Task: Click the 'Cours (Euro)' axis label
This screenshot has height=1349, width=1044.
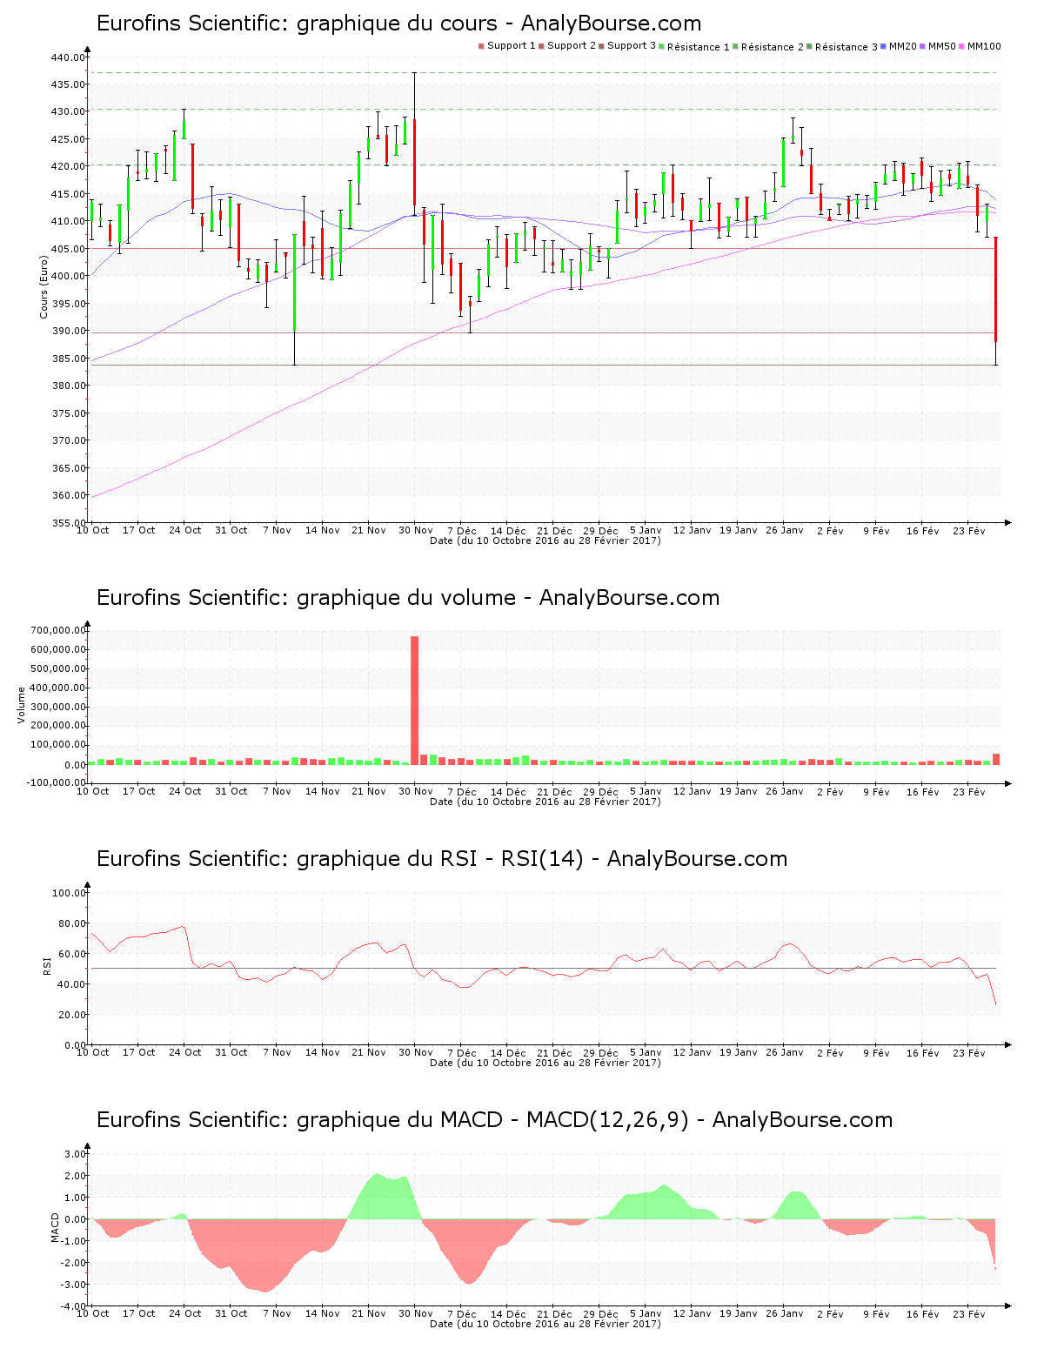Action: [x=43, y=286]
